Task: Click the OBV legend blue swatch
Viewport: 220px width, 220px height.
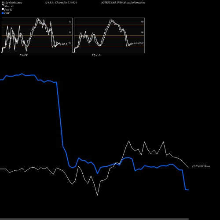Action: (x=3, y=13)
